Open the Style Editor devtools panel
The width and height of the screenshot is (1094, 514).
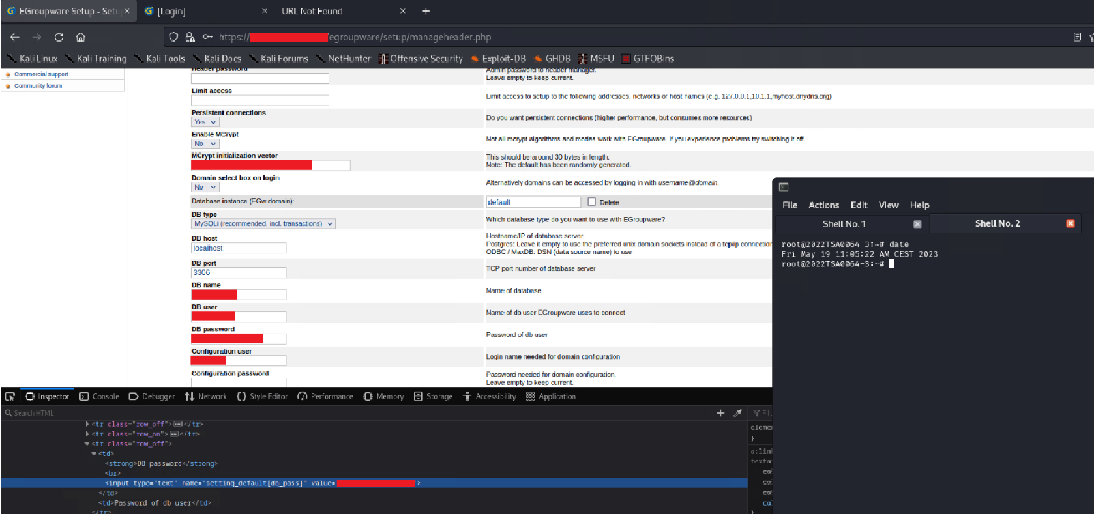point(262,396)
